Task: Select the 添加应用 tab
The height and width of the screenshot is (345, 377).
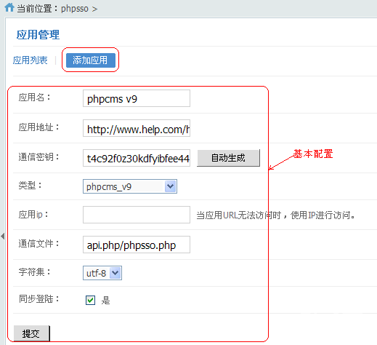Action: [91, 60]
